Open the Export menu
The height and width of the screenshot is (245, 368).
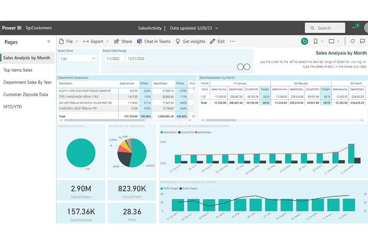click(96, 41)
